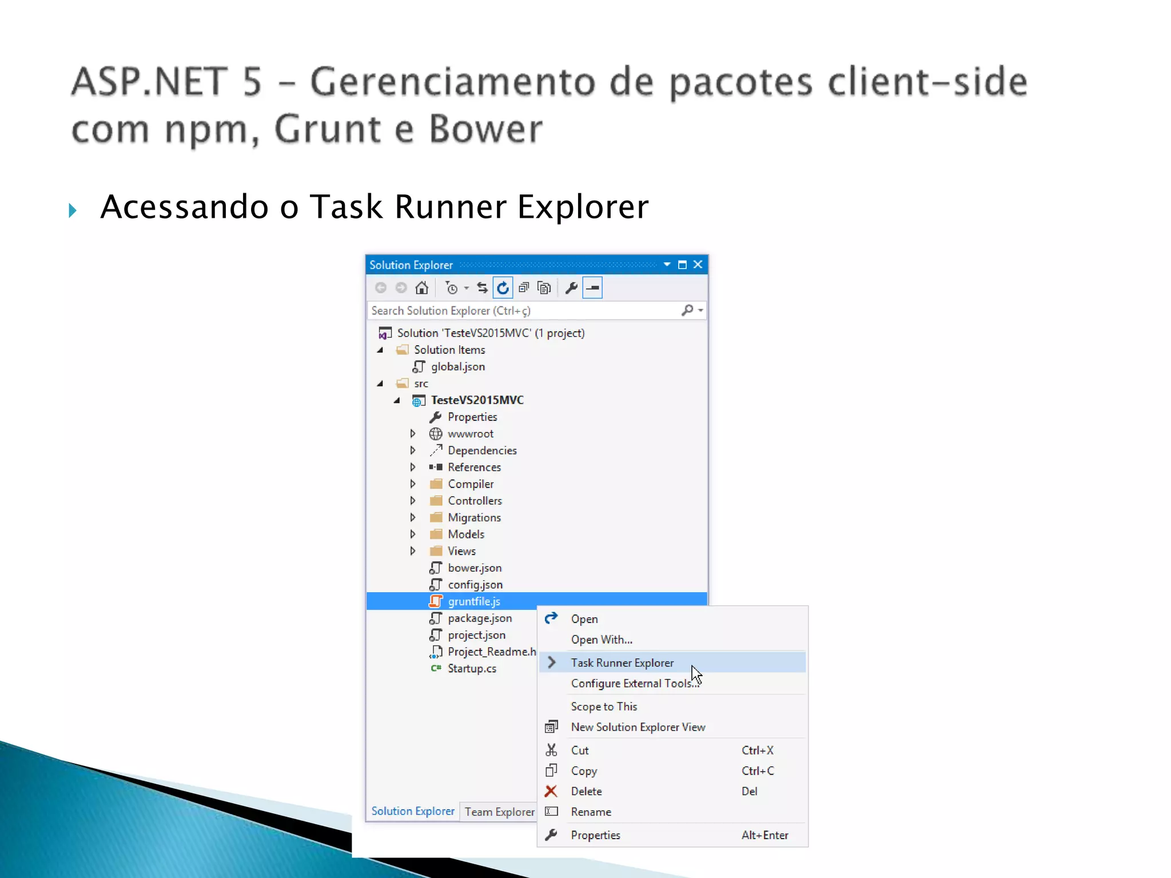
Task: Choose Delete from the context menu
Action: (672, 792)
